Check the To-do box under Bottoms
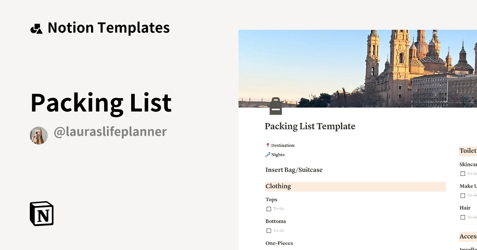The height and width of the screenshot is (250, 477). point(269,231)
